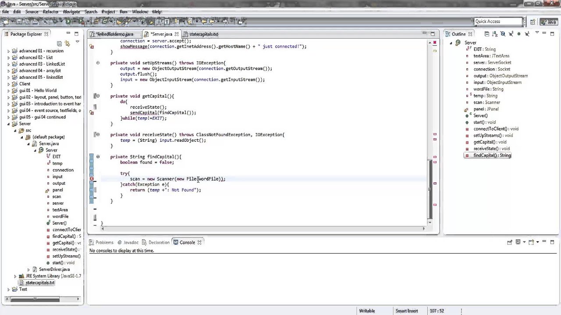
Task: Toggle Hide Fields in Outline view
Action: (x=503, y=34)
